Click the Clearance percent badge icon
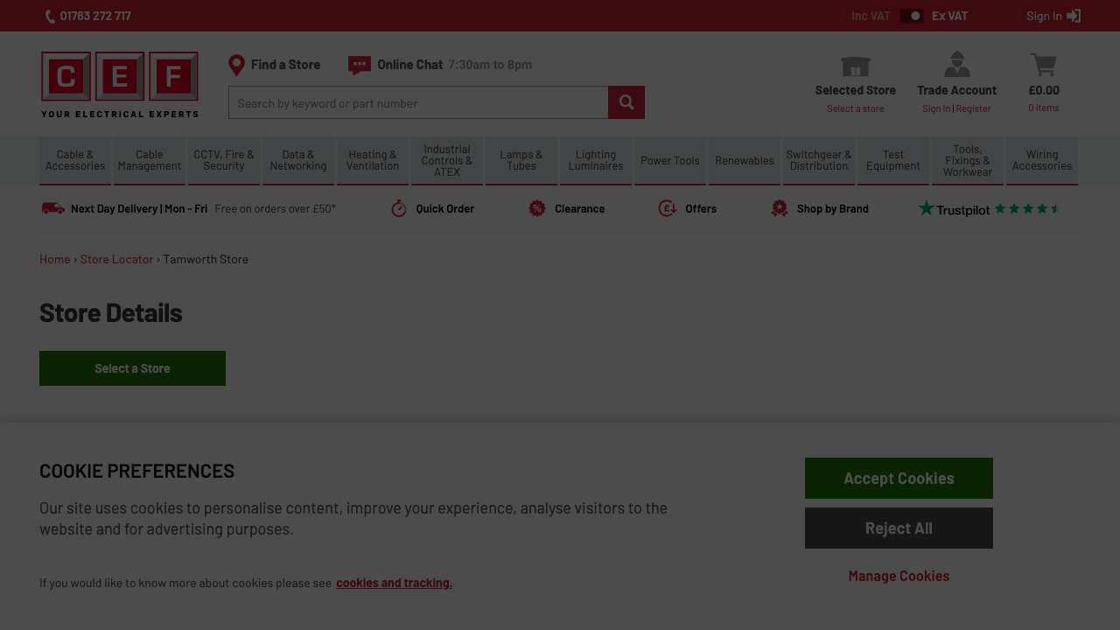The image size is (1120, 630). click(537, 208)
